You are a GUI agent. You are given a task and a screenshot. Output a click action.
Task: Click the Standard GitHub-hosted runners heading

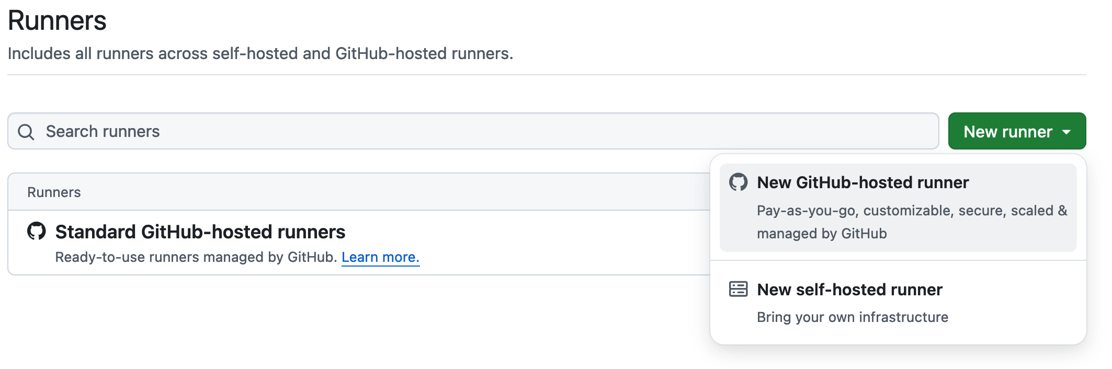point(200,232)
